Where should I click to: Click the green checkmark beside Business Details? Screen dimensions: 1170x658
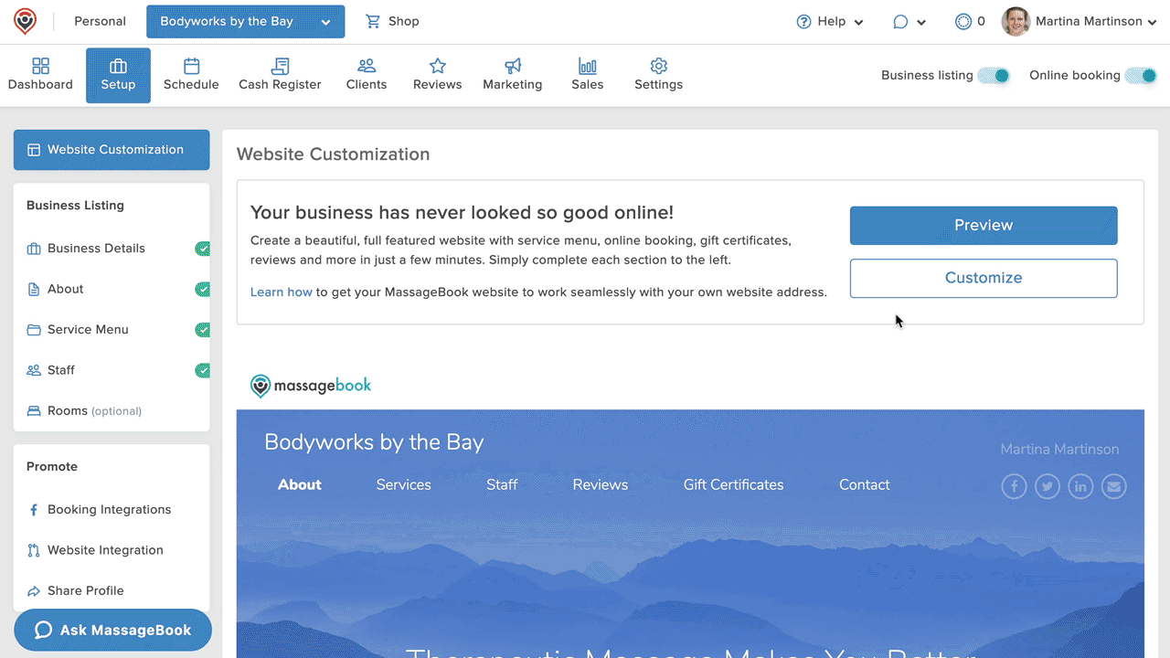coord(202,249)
